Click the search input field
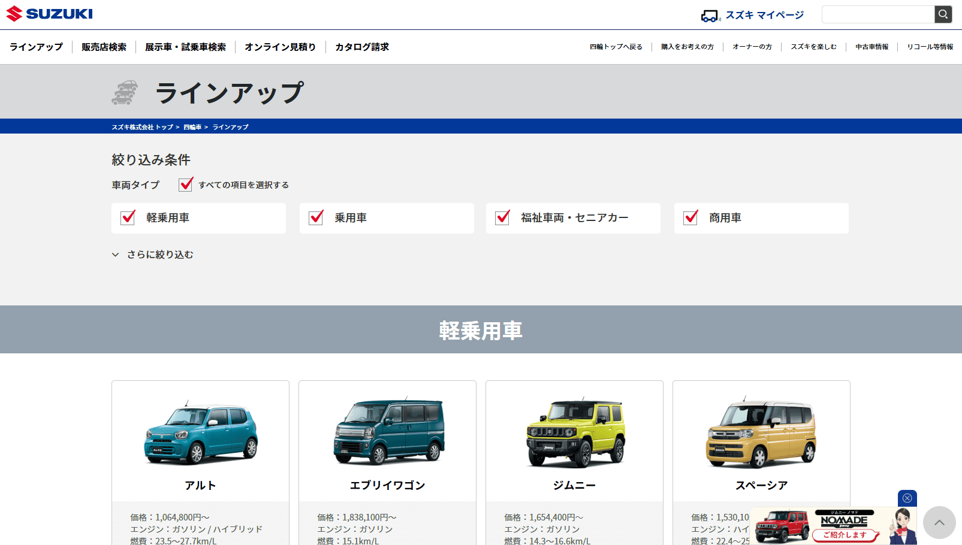This screenshot has height=545, width=962. [x=878, y=14]
